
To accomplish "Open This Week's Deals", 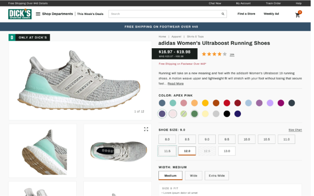I will (90, 14).
